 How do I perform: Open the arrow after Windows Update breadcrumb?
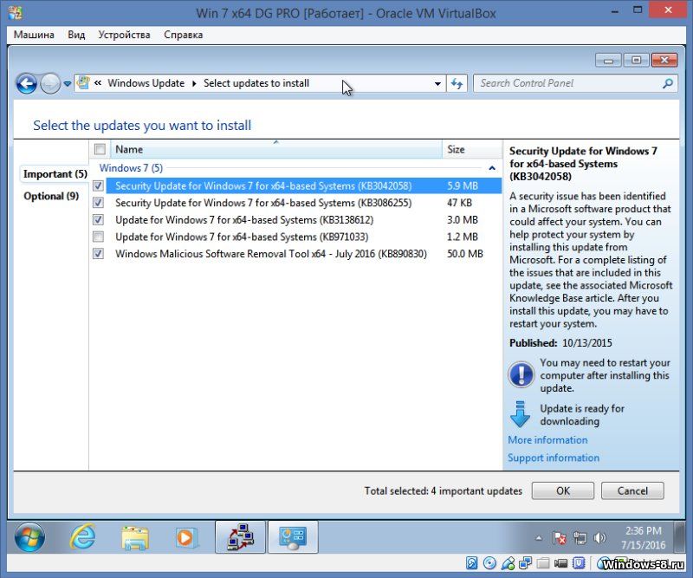coord(194,83)
